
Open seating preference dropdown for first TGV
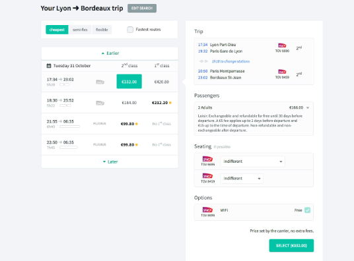click(x=253, y=161)
